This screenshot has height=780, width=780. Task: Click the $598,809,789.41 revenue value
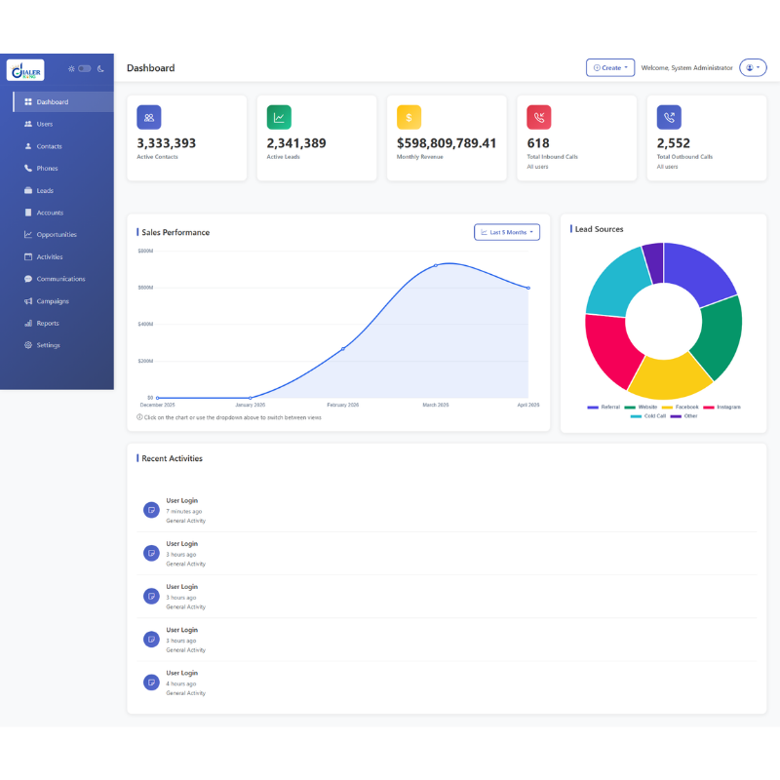coord(447,143)
